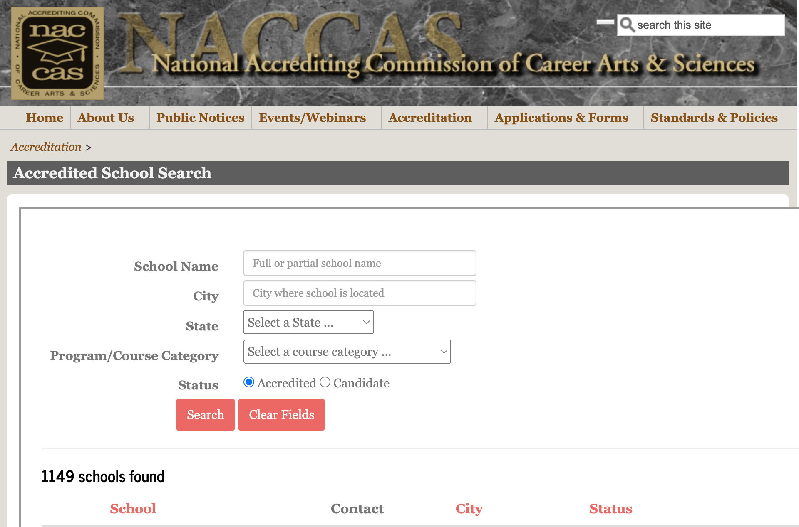Submit the Search button
799x527 pixels.
pos(206,415)
